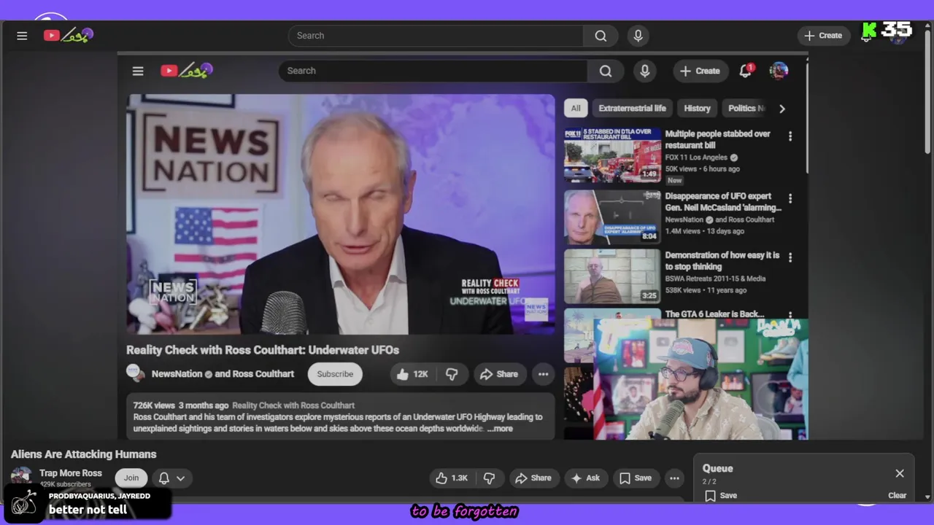Save the Queue as playlist
Screen dimensions: 934x525
pos(720,496)
